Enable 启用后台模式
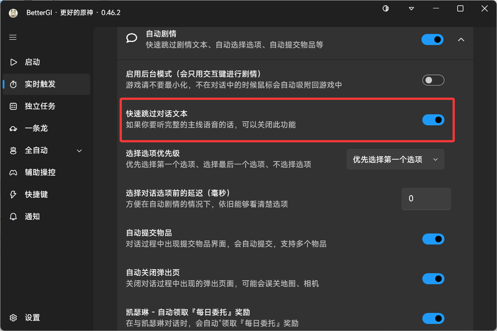 pyautogui.click(x=433, y=80)
